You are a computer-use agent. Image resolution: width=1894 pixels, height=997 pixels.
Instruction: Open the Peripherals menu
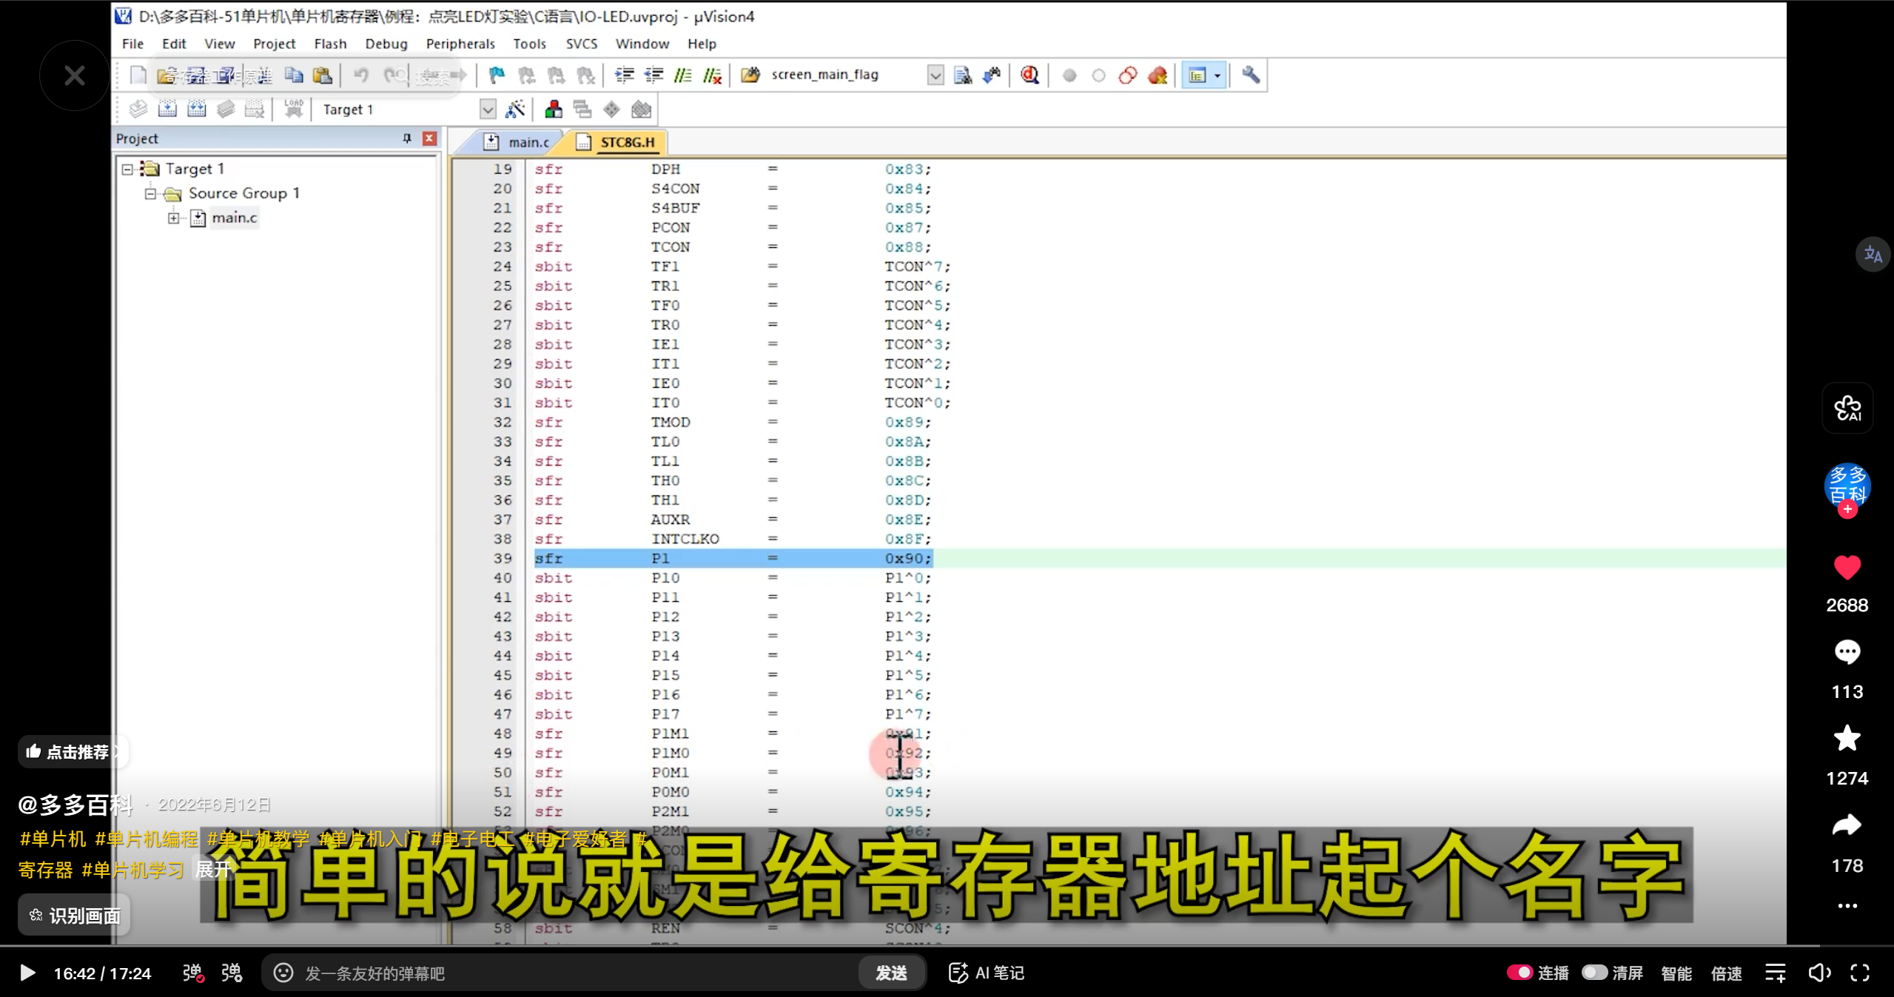point(460,44)
